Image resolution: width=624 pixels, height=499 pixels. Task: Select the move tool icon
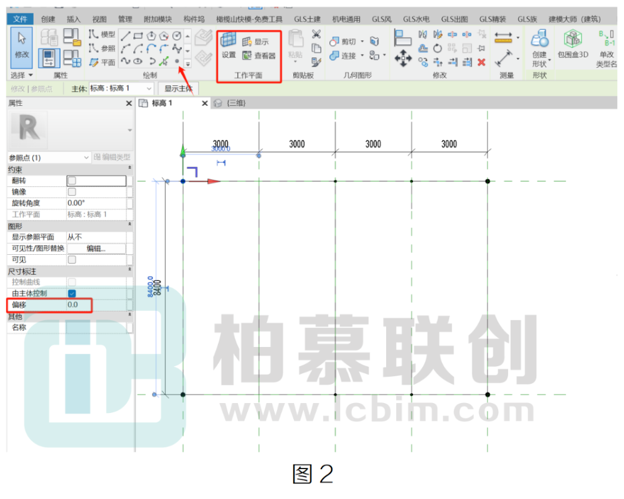pyautogui.click(x=403, y=58)
